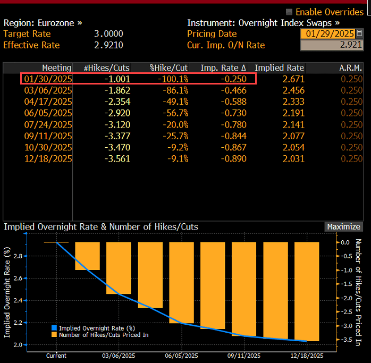Maximize the implied rate chart
Image resolution: width=371 pixels, height=363 pixels.
(x=343, y=227)
